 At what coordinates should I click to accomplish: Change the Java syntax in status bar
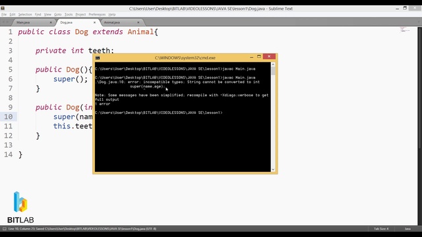(407, 228)
